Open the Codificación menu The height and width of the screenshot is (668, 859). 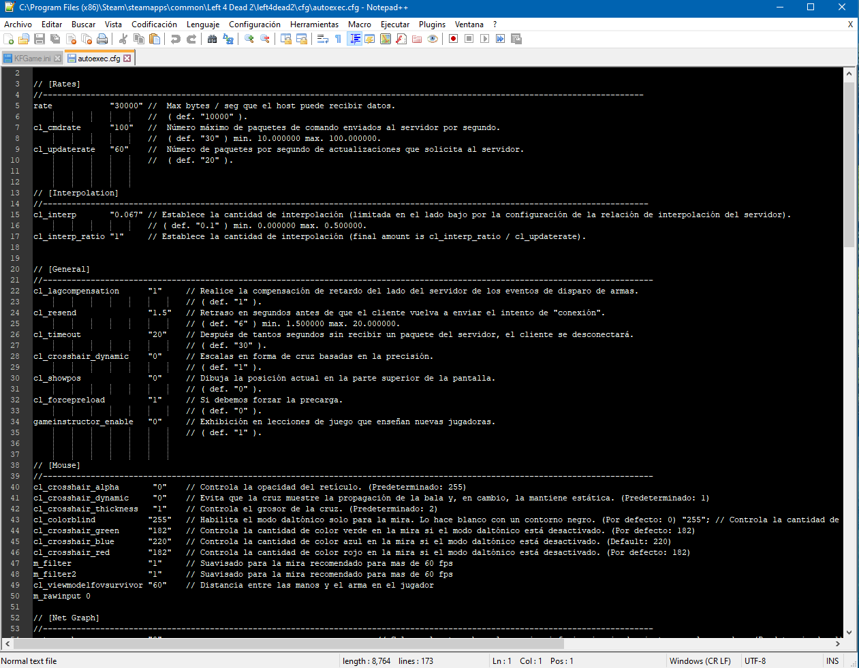pos(154,24)
